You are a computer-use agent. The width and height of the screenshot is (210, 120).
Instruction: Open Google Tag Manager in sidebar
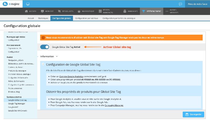pyautogui.click(x=17, y=104)
